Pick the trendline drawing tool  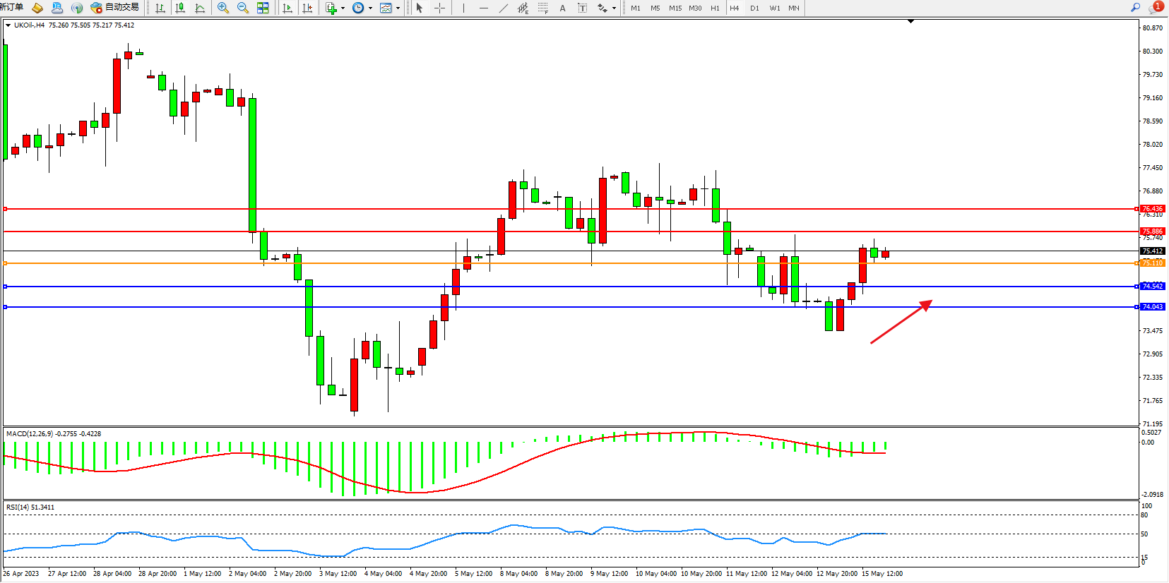tap(503, 8)
